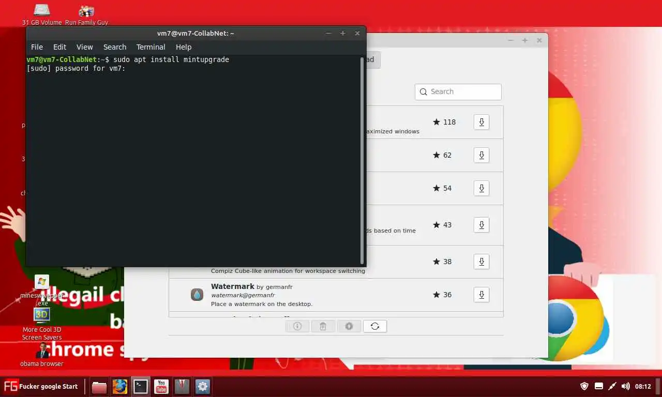Open the Run Family Guy desktop icon
662x397 pixels.
tap(86, 14)
